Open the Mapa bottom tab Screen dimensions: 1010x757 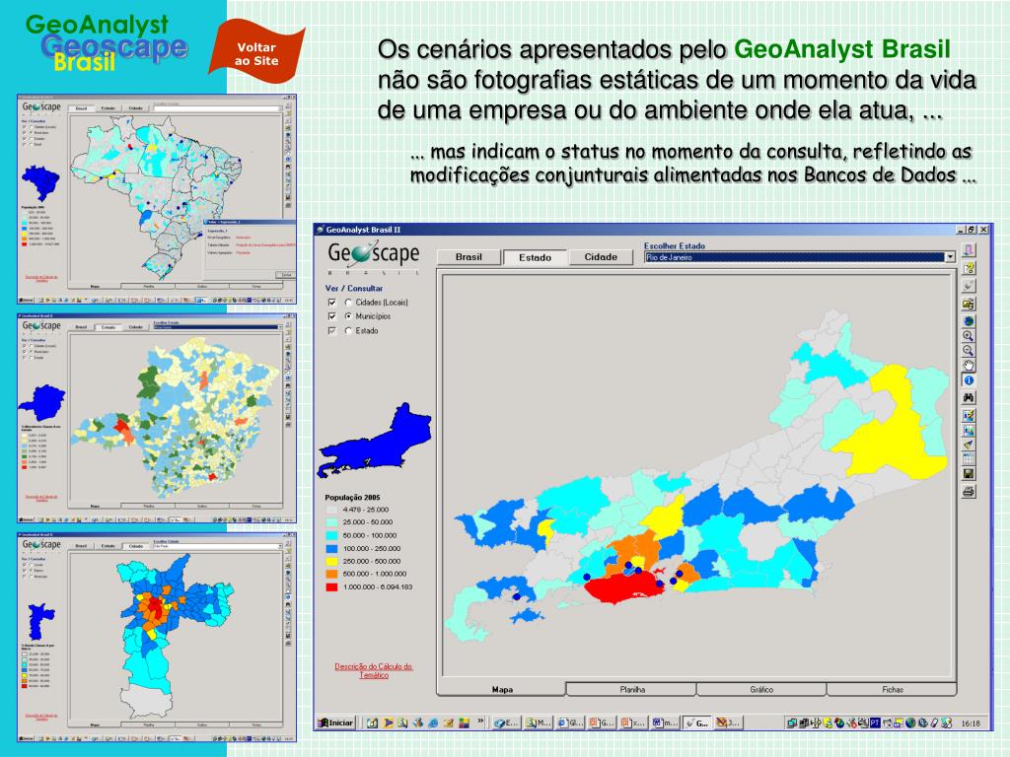pyautogui.click(x=502, y=689)
